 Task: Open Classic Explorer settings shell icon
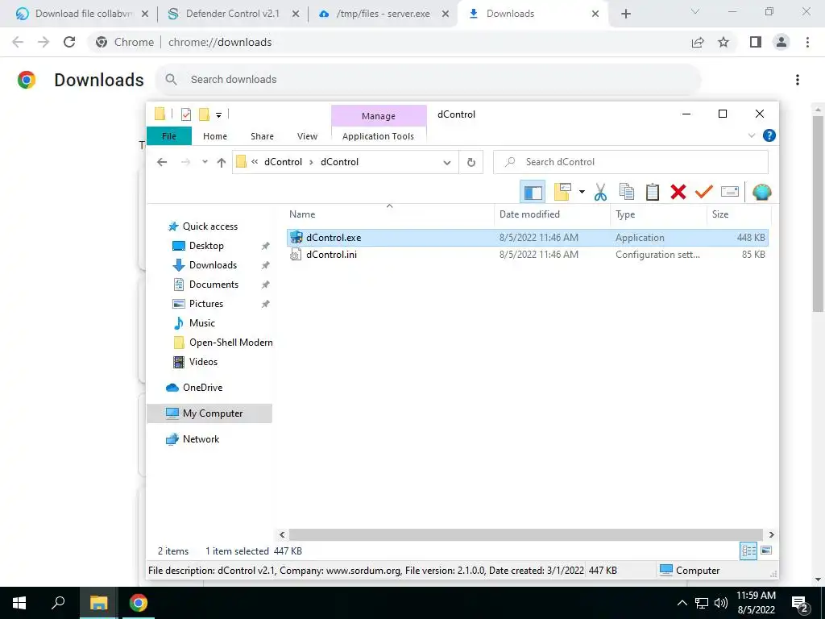pyautogui.click(x=762, y=192)
